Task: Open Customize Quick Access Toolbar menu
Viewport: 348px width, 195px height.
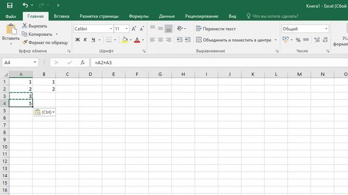Action: point(58,5)
